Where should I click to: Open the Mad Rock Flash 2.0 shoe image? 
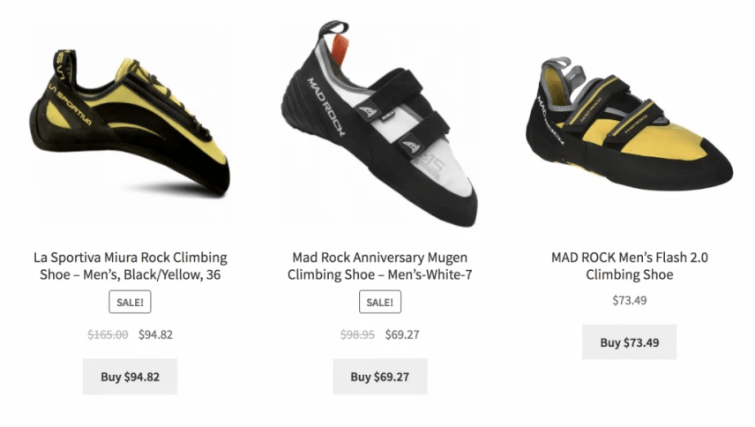[630, 124]
